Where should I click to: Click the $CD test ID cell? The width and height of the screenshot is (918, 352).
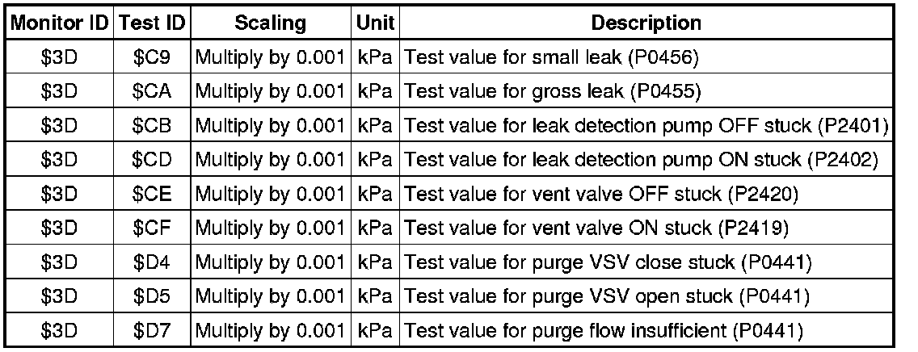point(152,160)
